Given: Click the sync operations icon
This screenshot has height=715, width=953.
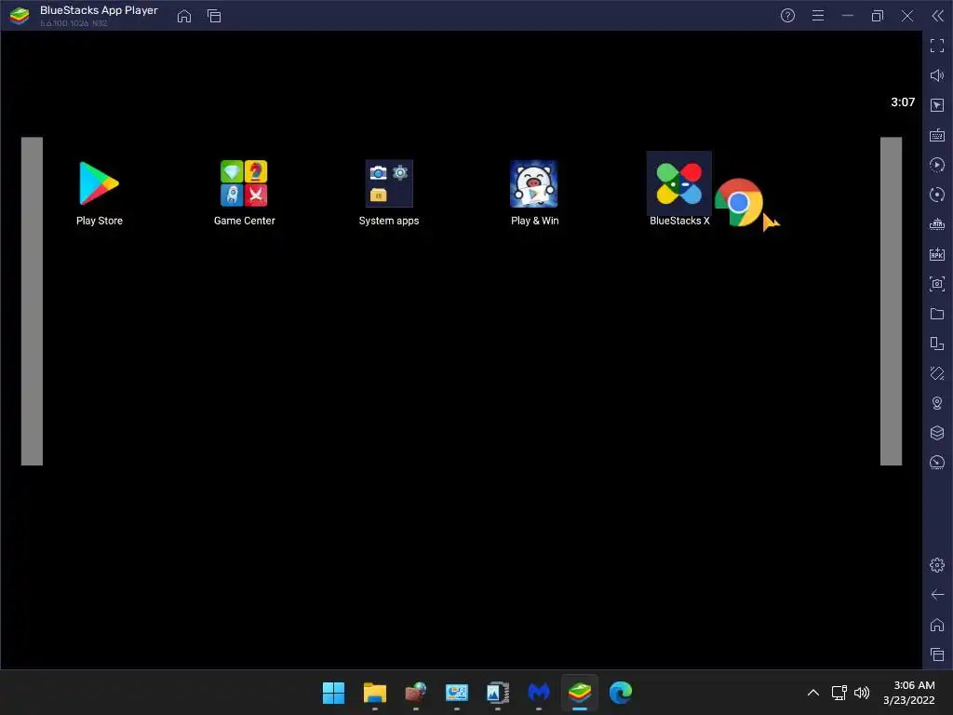Looking at the screenshot, I should point(937,195).
